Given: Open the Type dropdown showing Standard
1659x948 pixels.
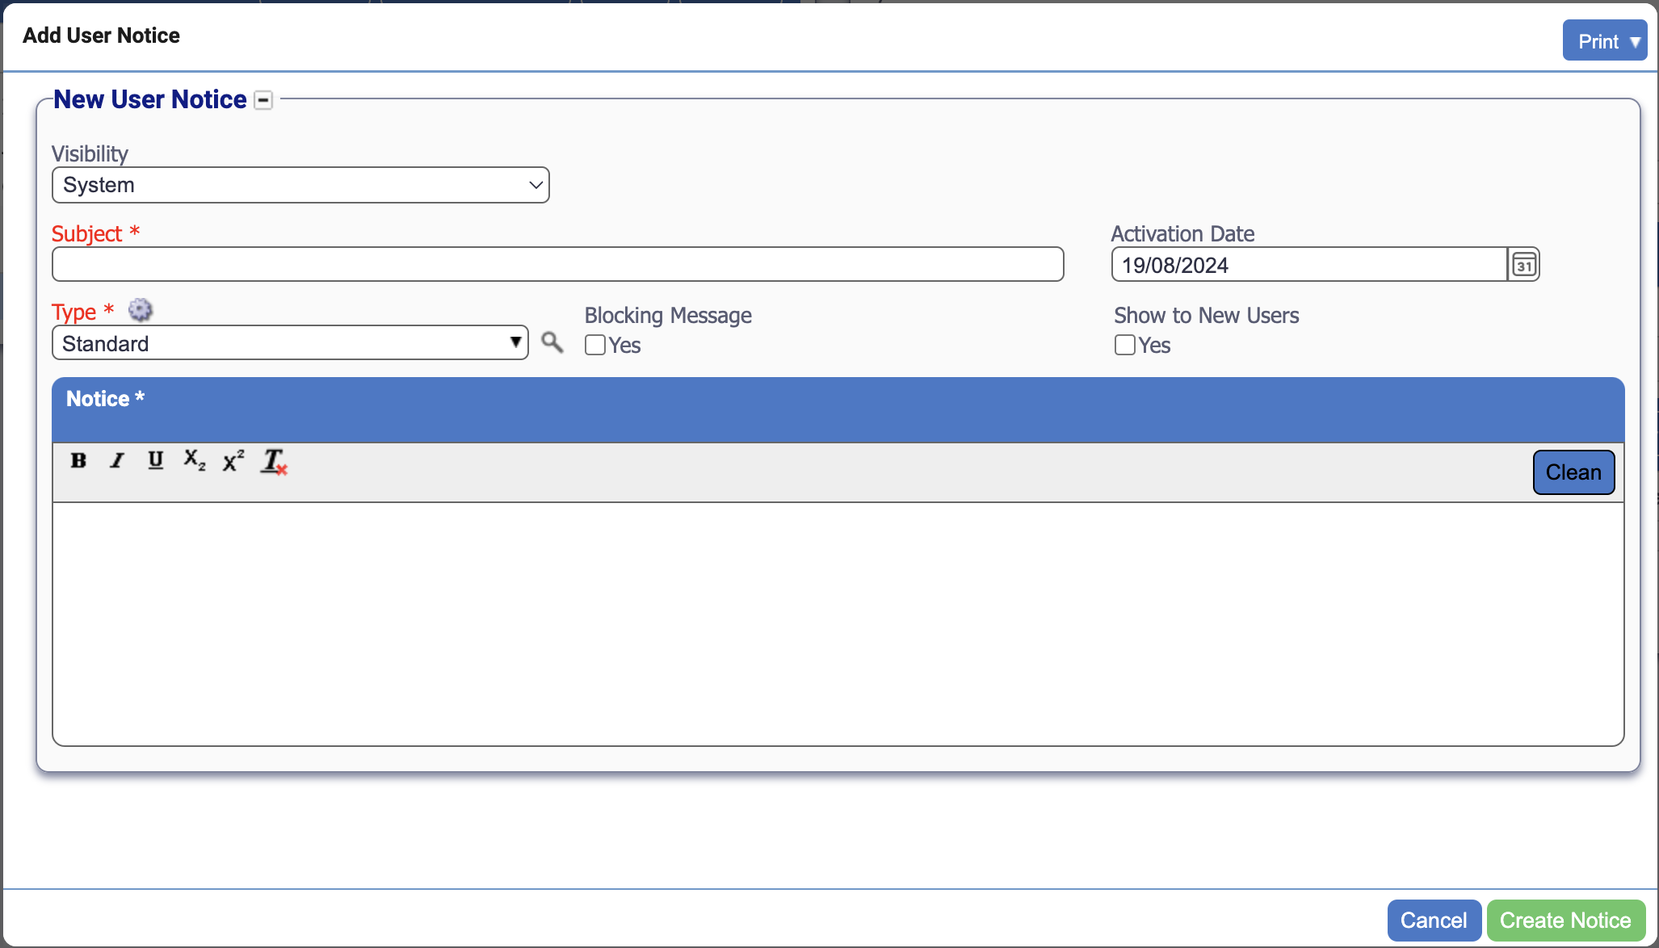Looking at the screenshot, I should (290, 343).
